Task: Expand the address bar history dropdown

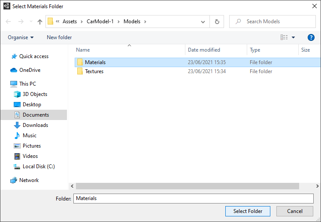Action: (203, 22)
